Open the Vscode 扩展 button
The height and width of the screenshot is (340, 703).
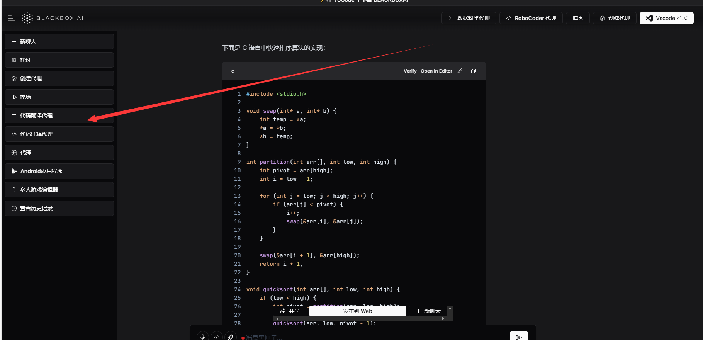[666, 18]
